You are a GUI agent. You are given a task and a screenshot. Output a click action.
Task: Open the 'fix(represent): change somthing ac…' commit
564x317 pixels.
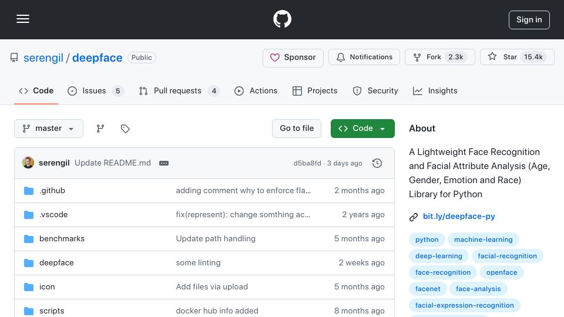pyautogui.click(x=243, y=215)
